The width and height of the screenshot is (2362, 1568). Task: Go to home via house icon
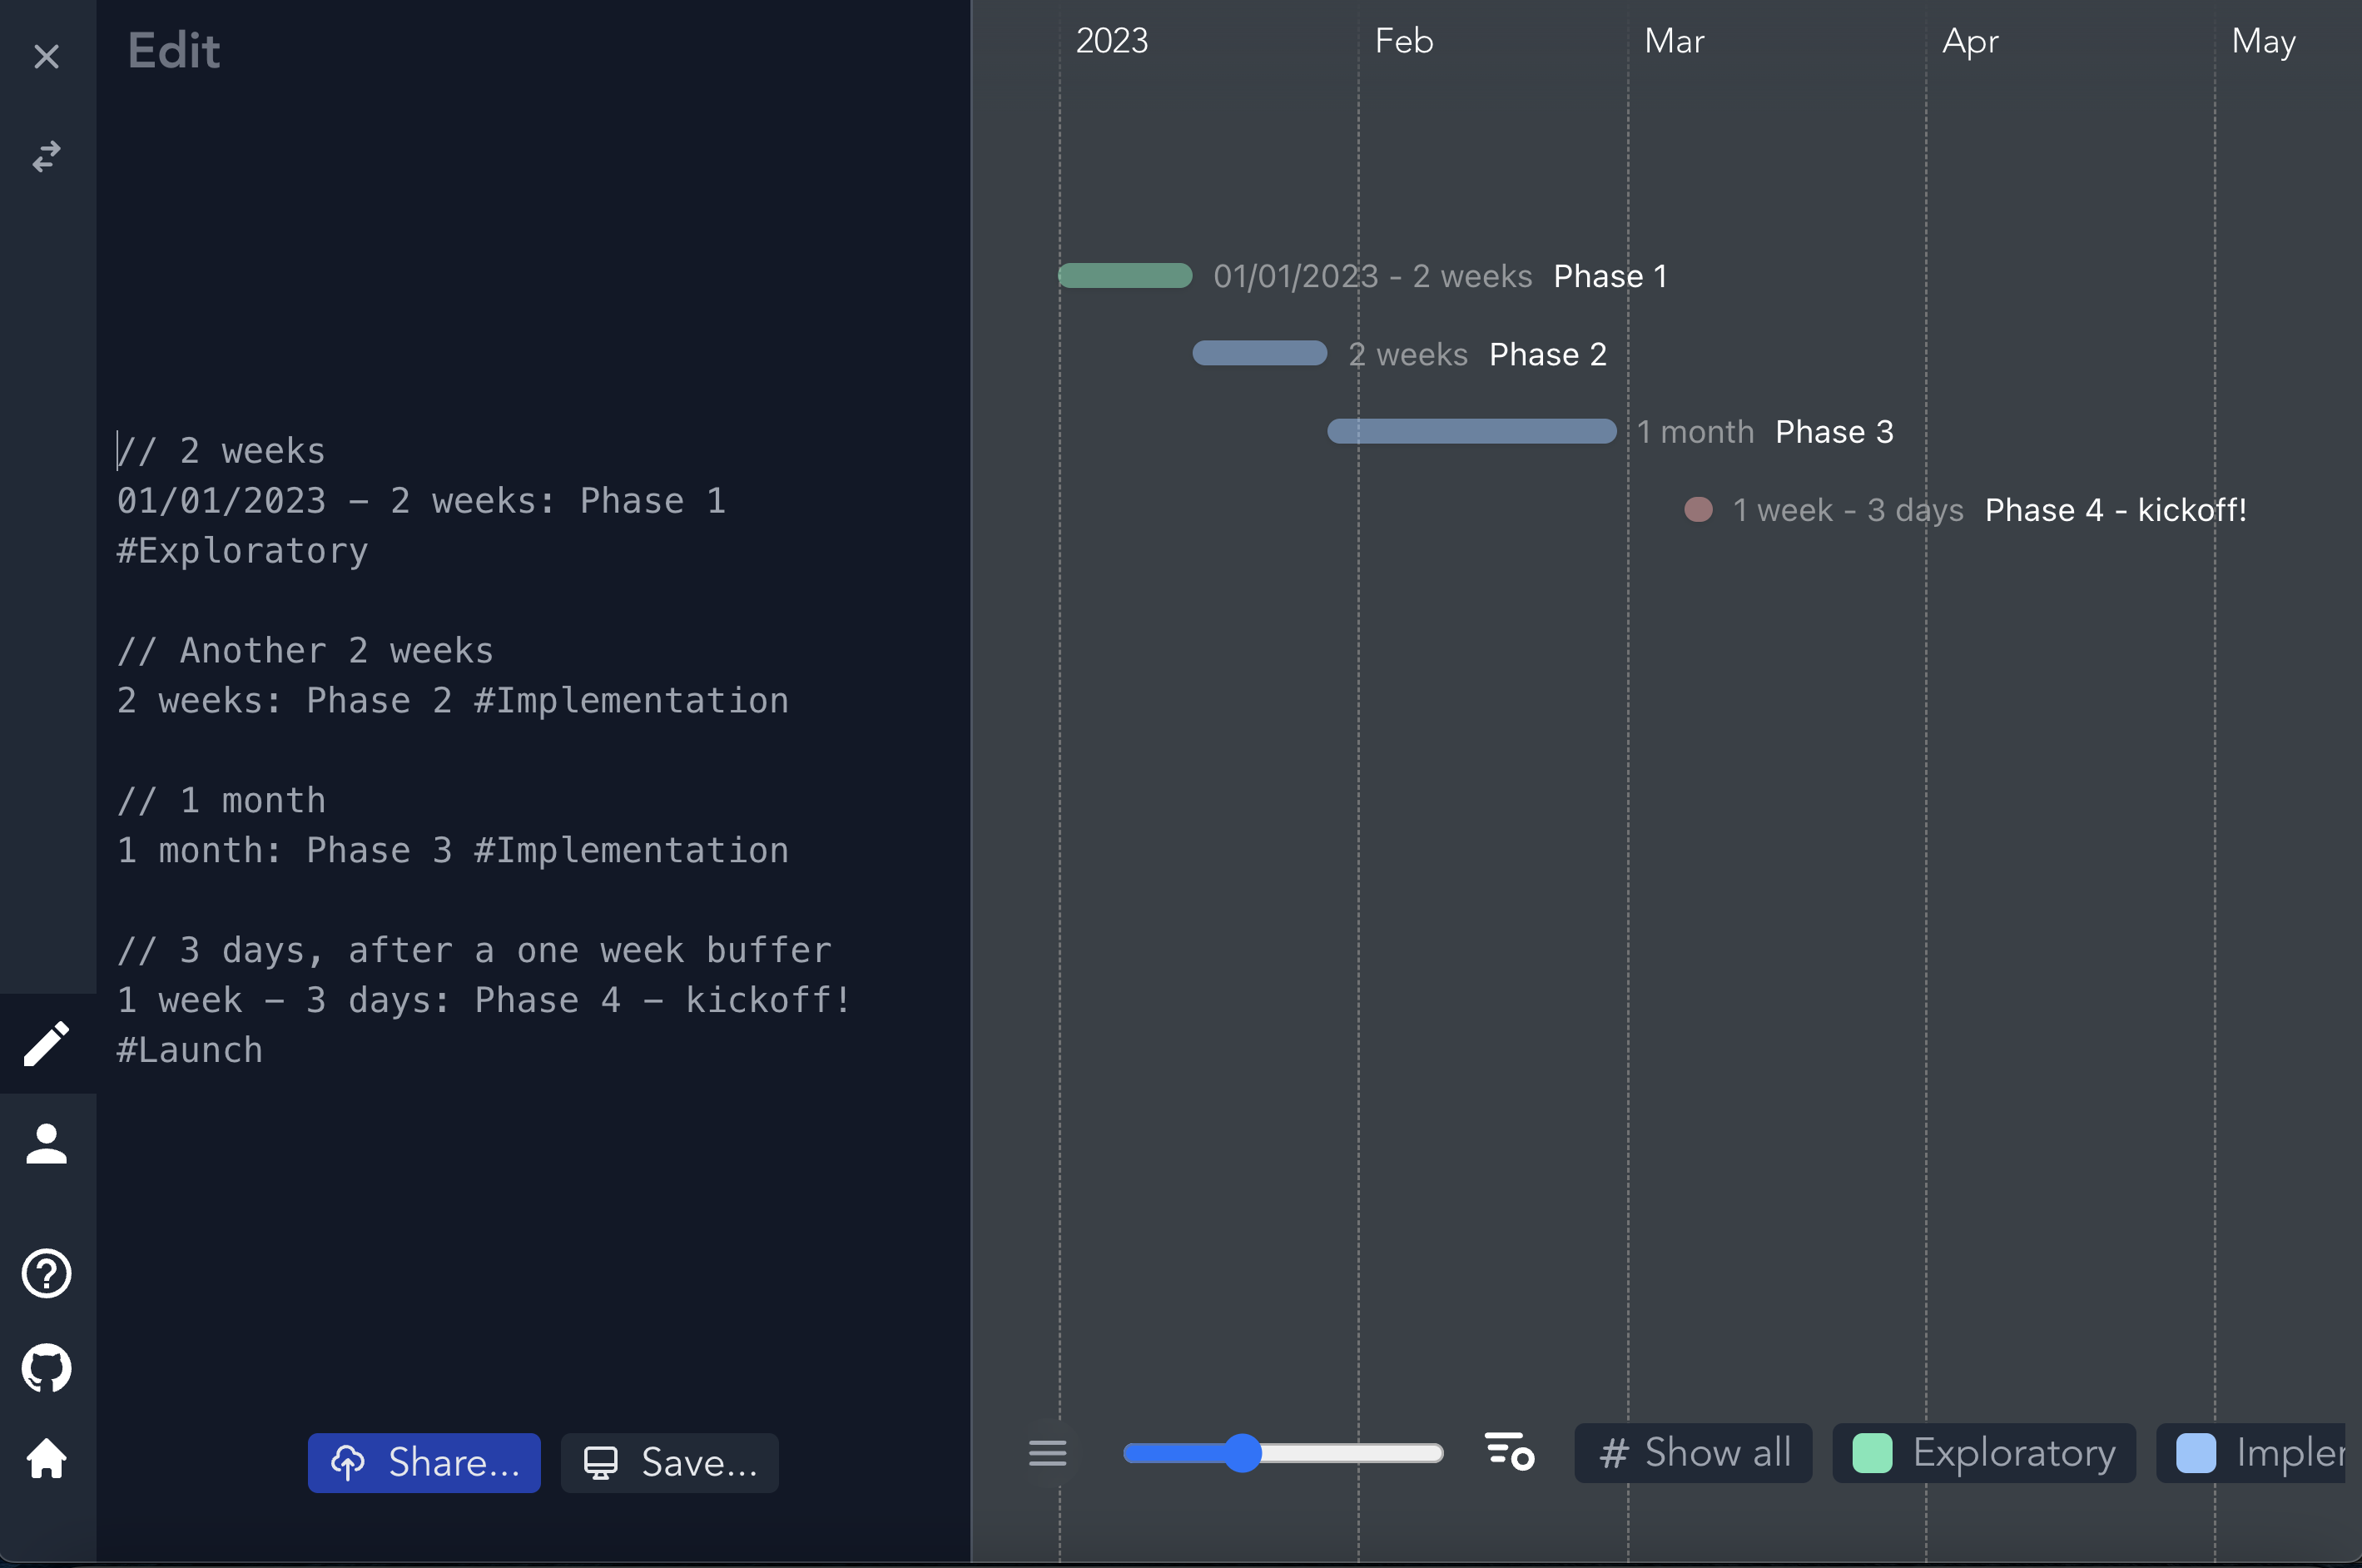pos(46,1458)
